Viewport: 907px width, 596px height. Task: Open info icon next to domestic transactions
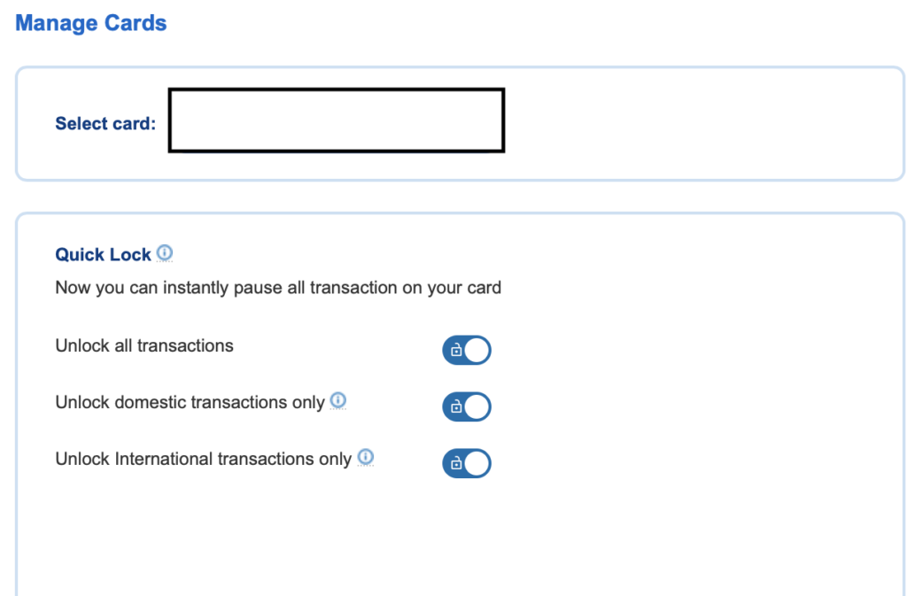(x=337, y=400)
